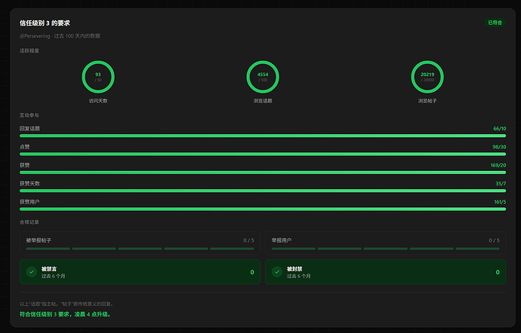Click the 回复话题 label
The width and height of the screenshot is (521, 333).
[x=29, y=128]
